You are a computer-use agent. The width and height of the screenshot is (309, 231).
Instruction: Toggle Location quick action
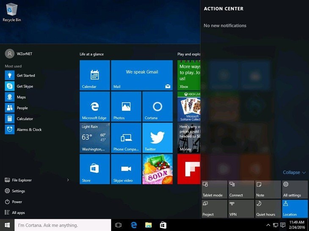tap(295, 209)
